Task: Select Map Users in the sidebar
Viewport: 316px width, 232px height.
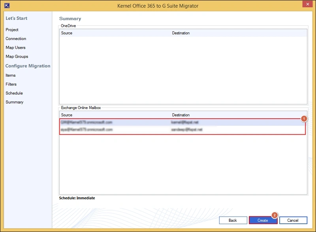Action: click(x=15, y=47)
